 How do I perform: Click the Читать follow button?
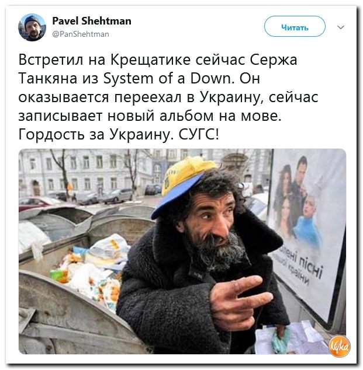(295, 26)
